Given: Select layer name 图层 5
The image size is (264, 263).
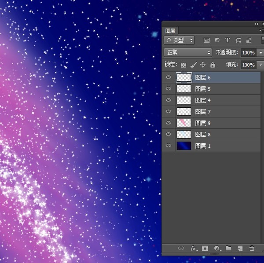Looking at the screenshot, I should pos(203,89).
